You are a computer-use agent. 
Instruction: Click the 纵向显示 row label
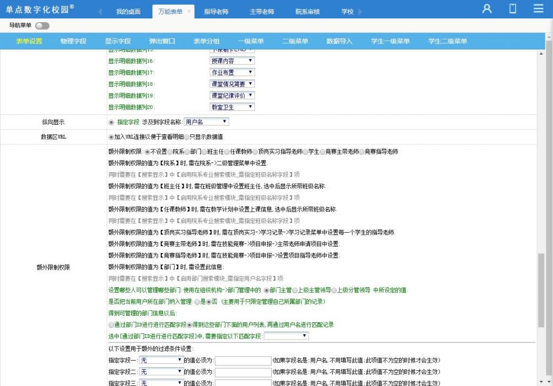pos(53,123)
